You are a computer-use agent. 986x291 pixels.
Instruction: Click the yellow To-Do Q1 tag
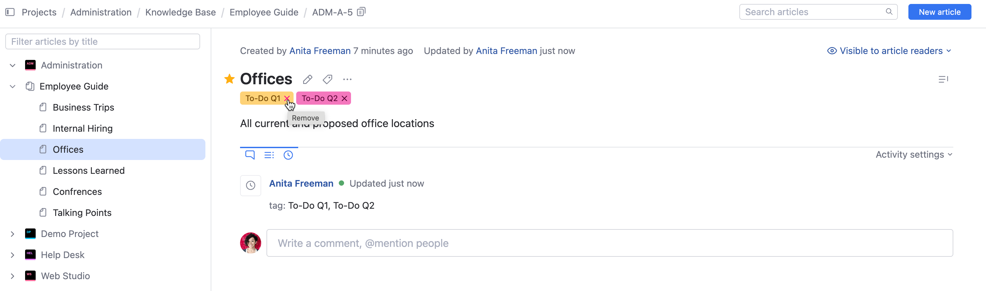[x=263, y=98]
